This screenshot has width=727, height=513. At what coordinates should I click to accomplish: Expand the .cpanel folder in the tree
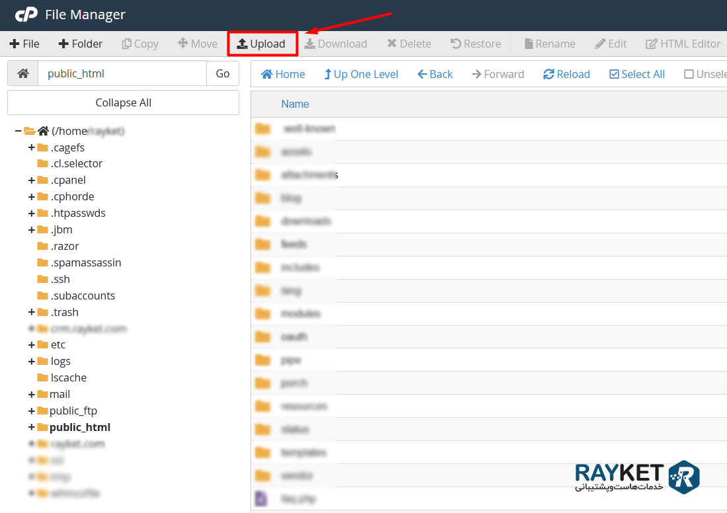click(31, 180)
